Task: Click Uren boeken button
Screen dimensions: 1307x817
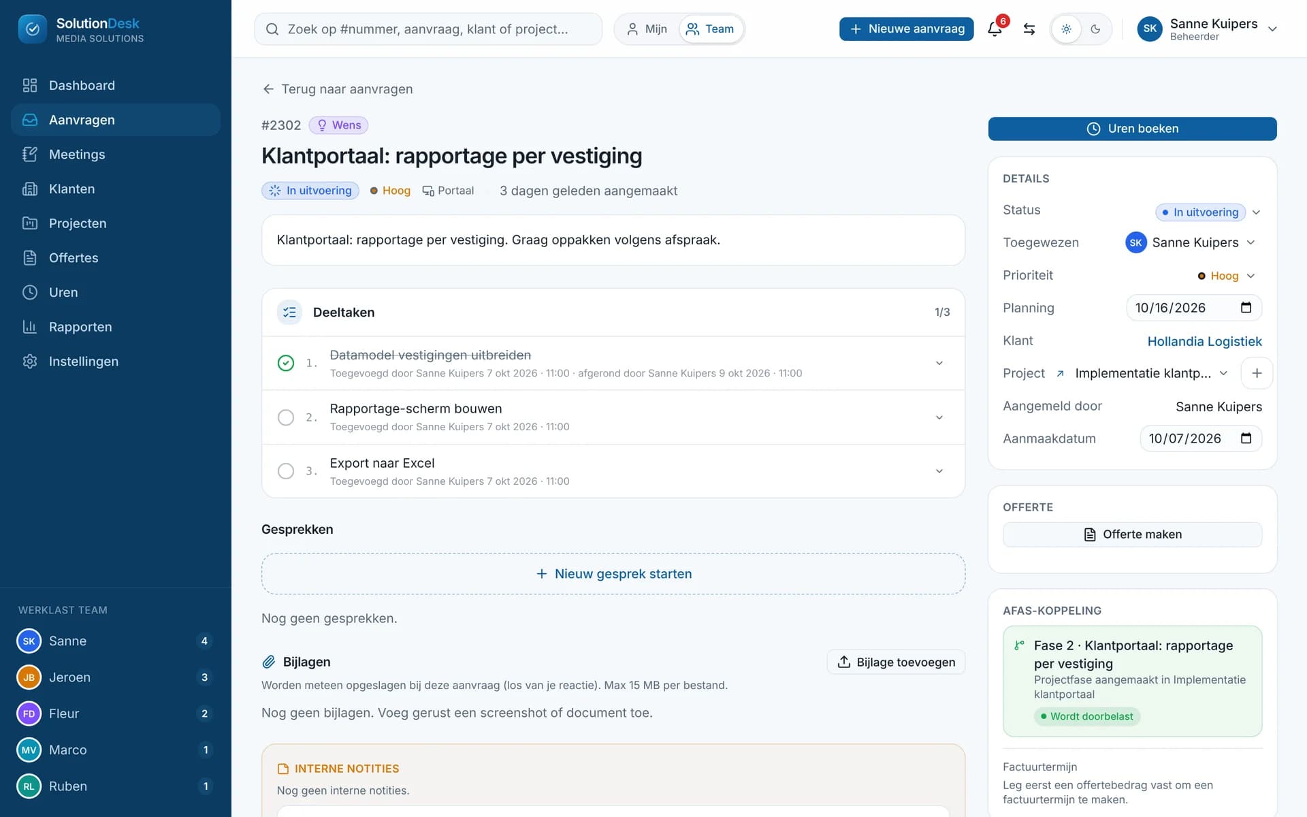Action: [1132, 129]
